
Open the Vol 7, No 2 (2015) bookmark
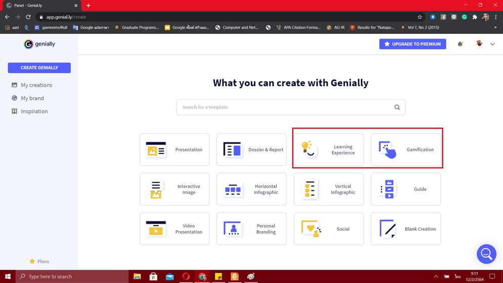click(420, 27)
